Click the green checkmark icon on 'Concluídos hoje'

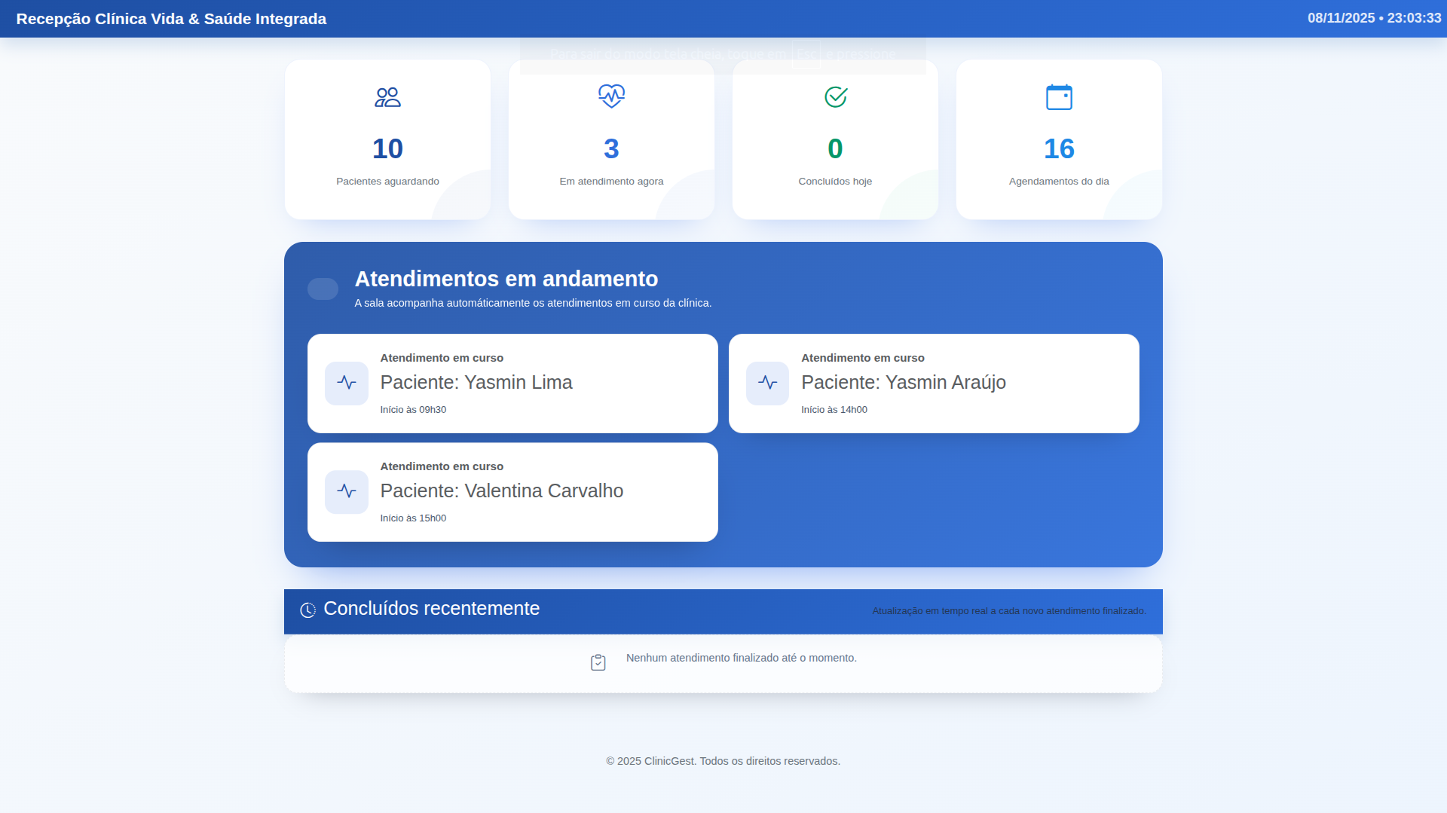click(x=835, y=96)
